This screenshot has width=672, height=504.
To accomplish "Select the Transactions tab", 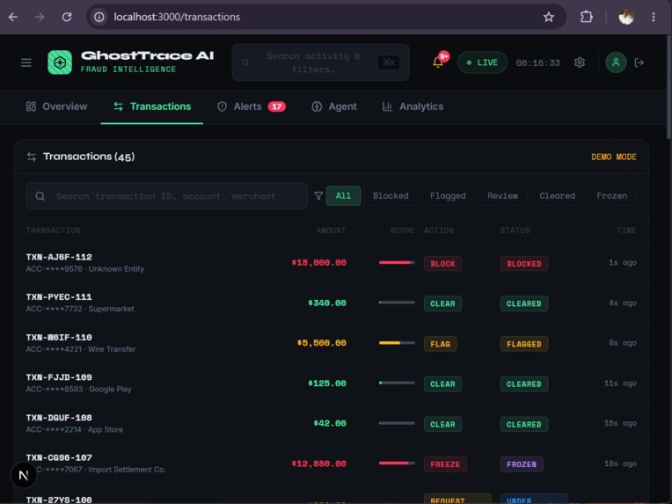I will coord(151,106).
